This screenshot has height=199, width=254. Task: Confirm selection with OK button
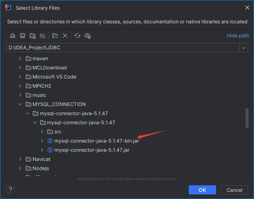[202, 190]
